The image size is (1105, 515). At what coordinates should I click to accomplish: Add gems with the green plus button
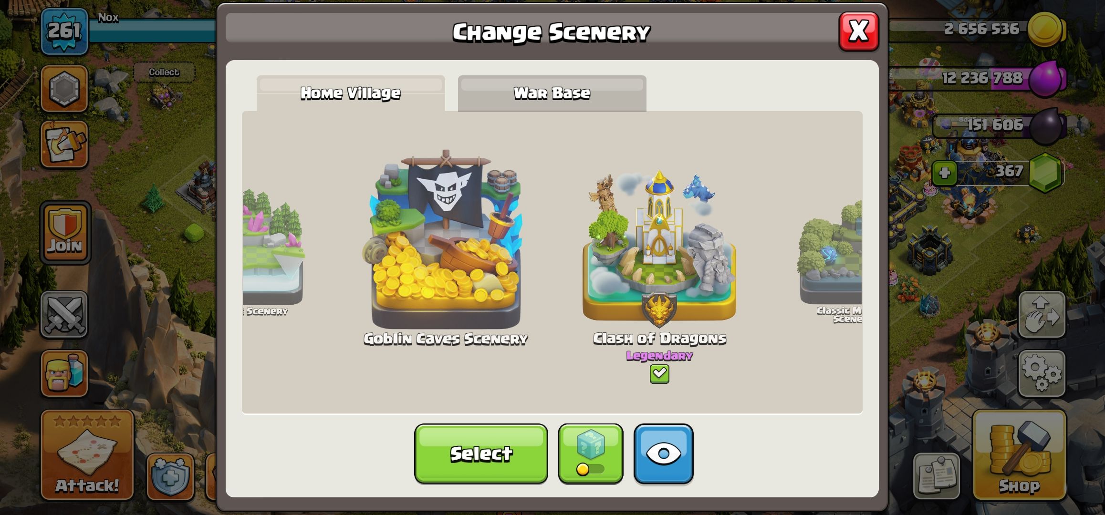945,173
